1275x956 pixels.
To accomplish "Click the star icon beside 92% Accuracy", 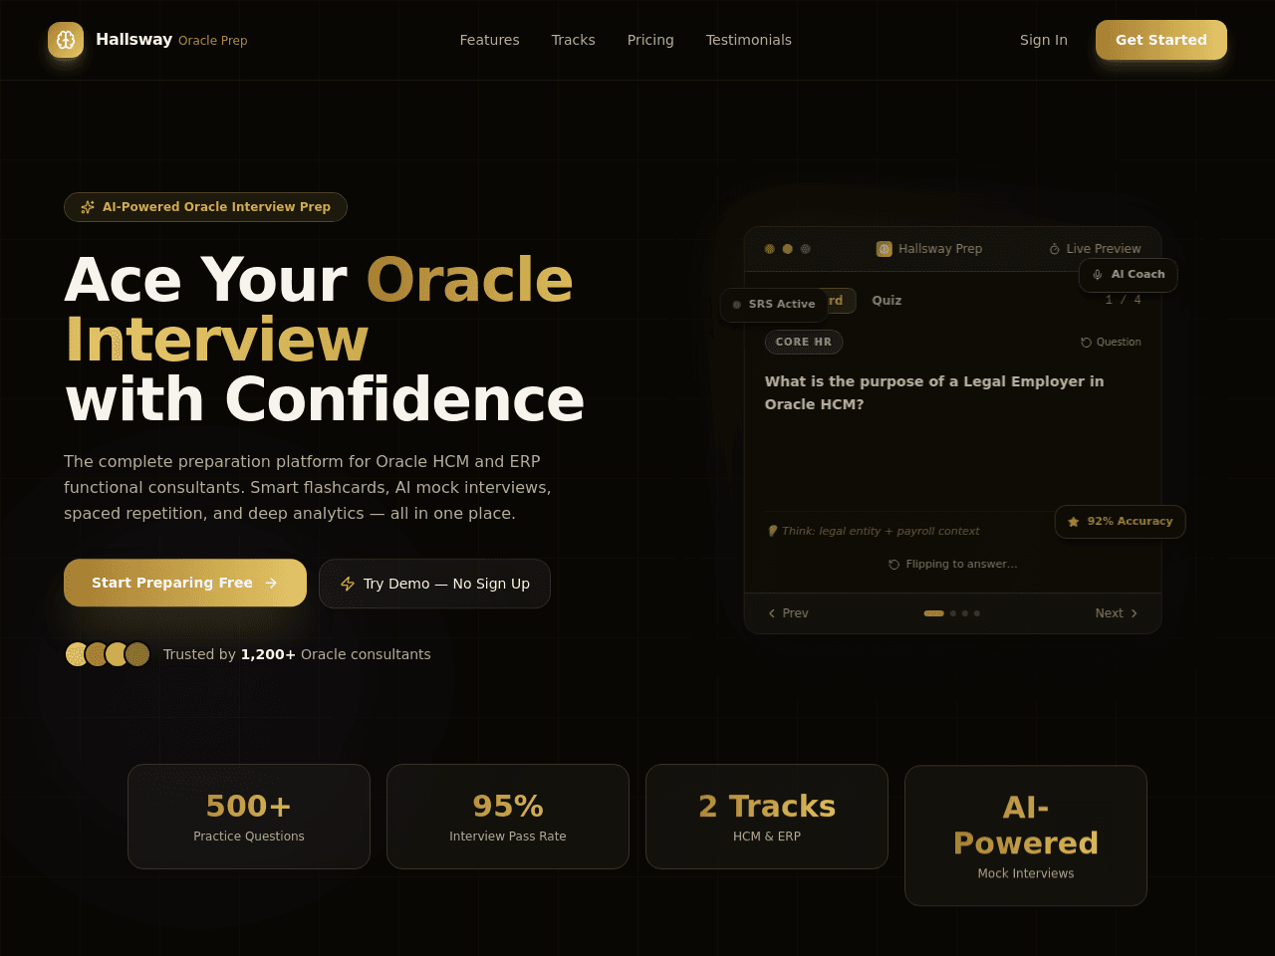I will tap(1074, 522).
